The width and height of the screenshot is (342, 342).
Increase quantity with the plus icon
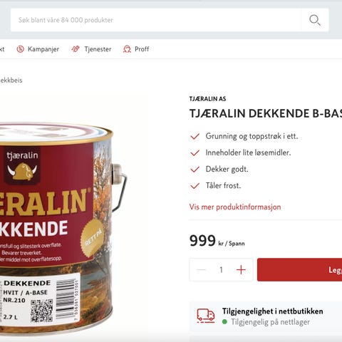point(241,270)
